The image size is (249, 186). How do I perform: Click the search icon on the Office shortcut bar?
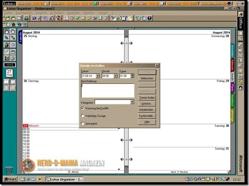(241, 82)
